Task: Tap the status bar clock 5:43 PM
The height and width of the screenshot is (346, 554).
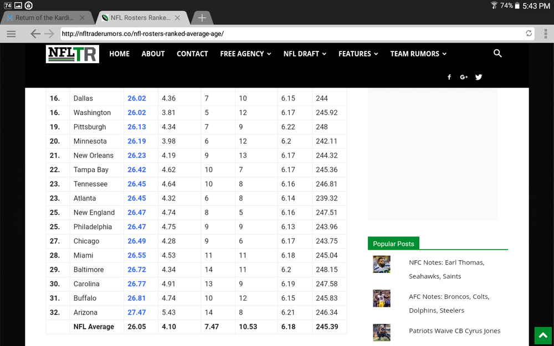Action: pyautogui.click(x=536, y=6)
